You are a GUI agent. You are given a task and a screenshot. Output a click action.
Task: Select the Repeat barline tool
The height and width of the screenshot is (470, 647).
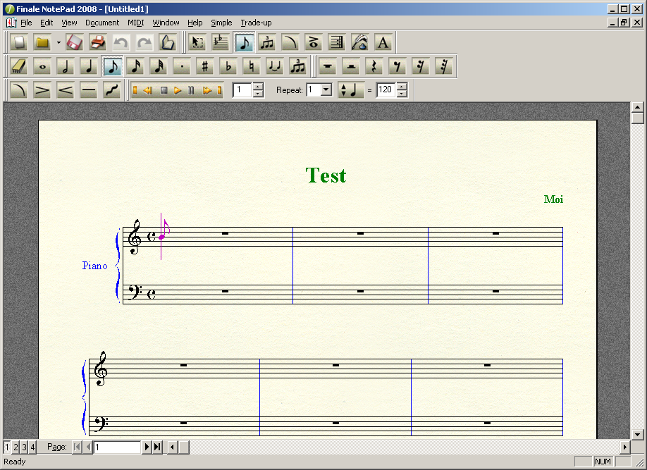336,42
